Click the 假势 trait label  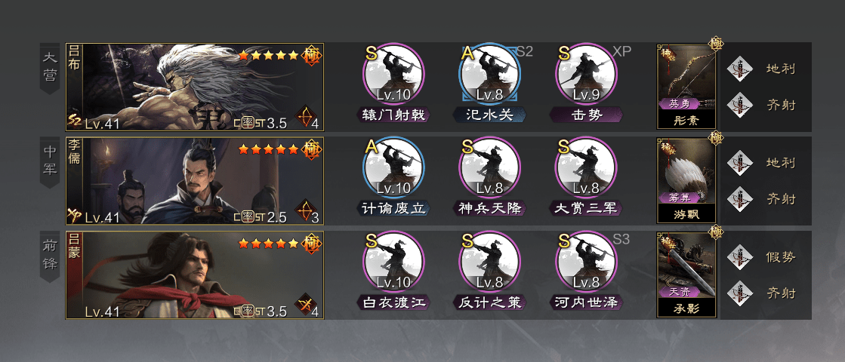click(x=780, y=257)
